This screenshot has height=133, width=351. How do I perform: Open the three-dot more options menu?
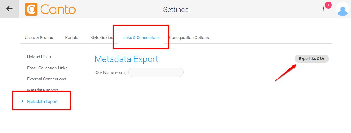tap(323, 9)
